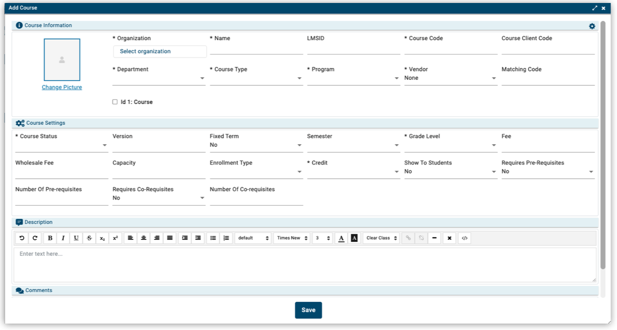The height and width of the screenshot is (330, 617).
Task: Check the Id 1: Course checkbox
Action: coord(116,102)
